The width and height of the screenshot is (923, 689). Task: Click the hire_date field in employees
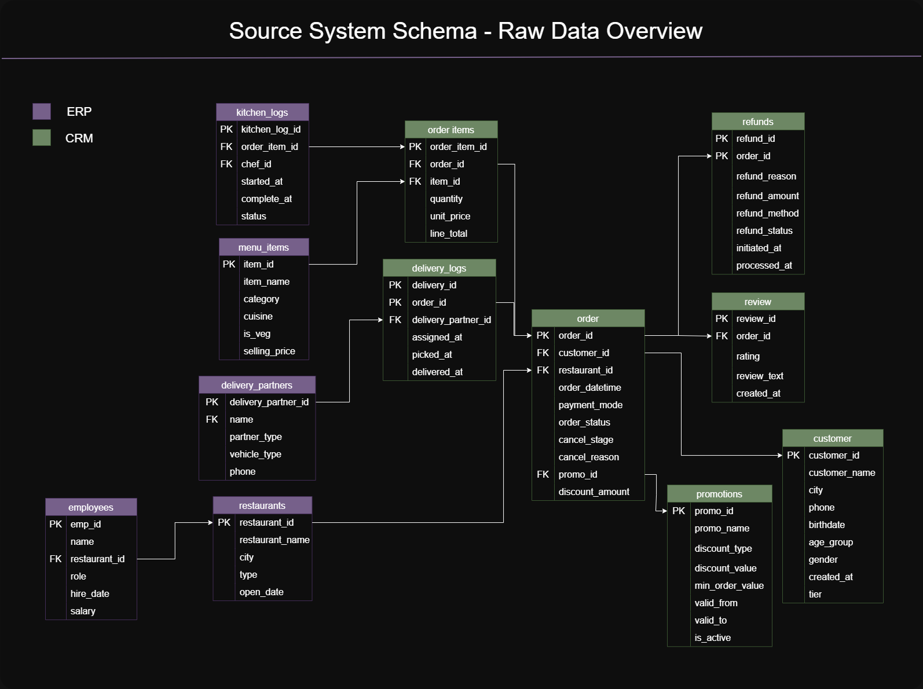coord(90,593)
